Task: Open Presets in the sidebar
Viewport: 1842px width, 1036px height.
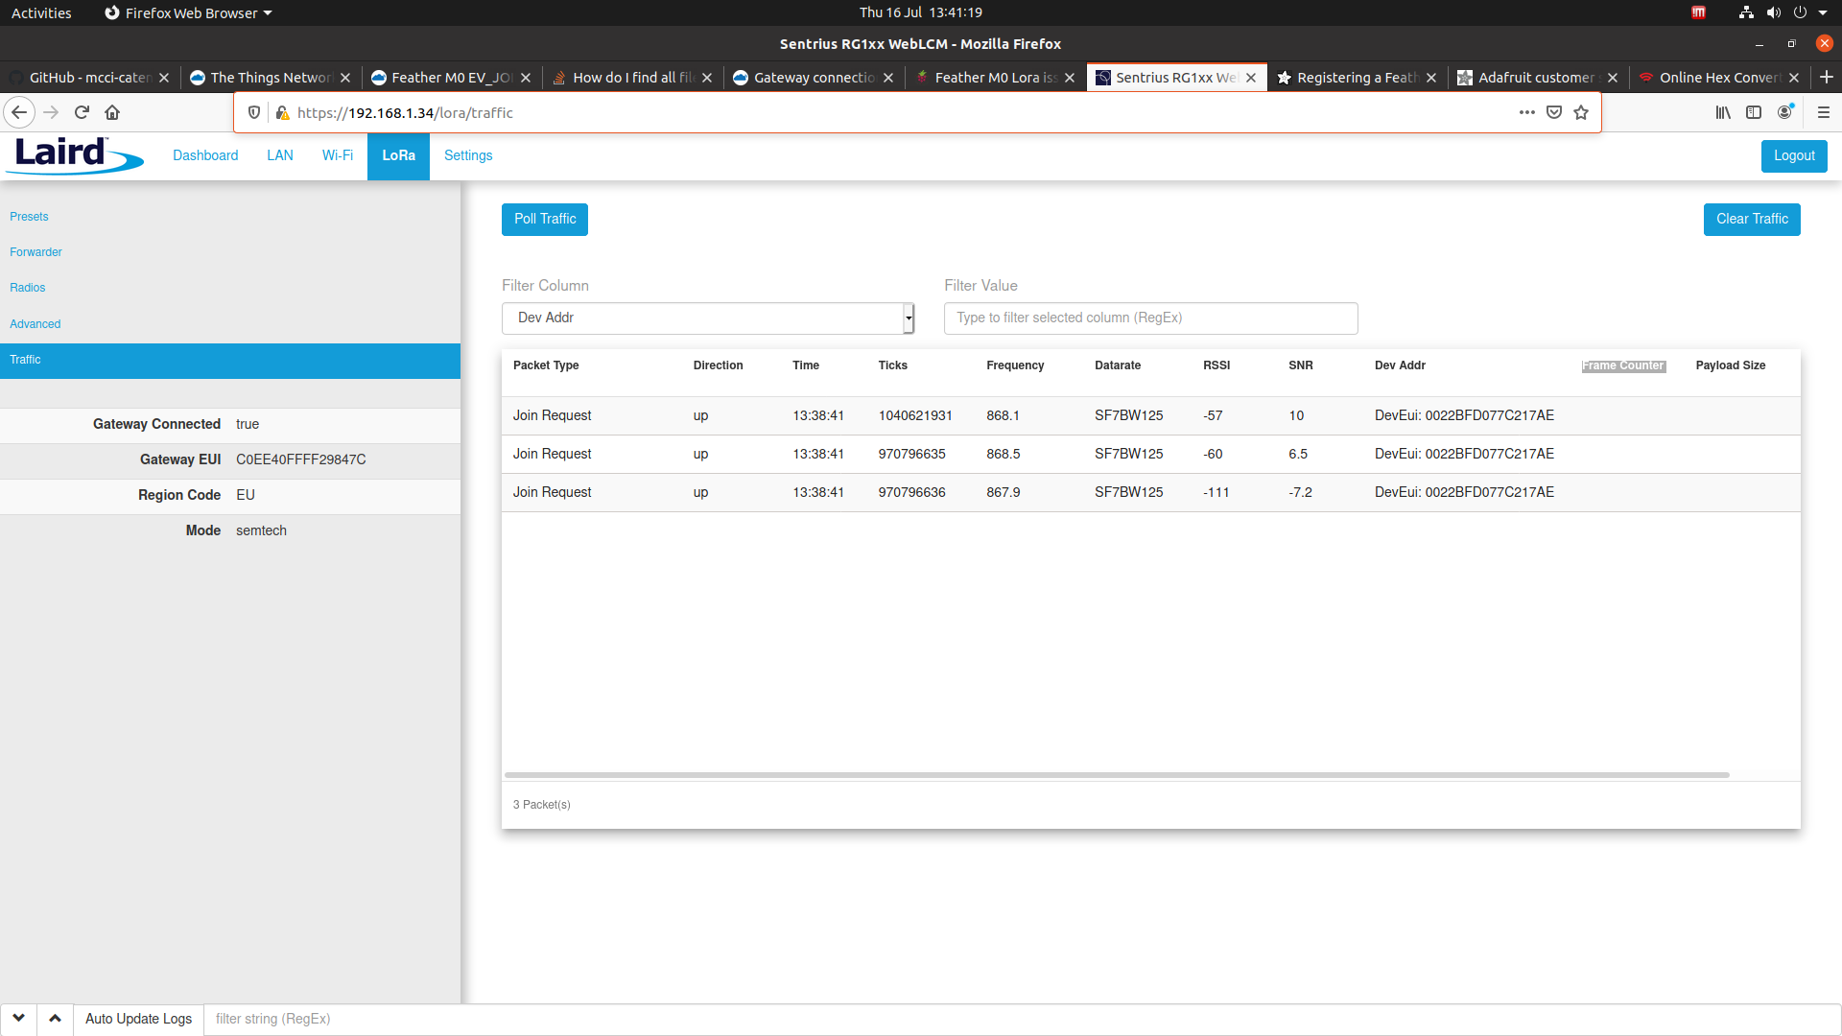Action: pyautogui.click(x=29, y=217)
